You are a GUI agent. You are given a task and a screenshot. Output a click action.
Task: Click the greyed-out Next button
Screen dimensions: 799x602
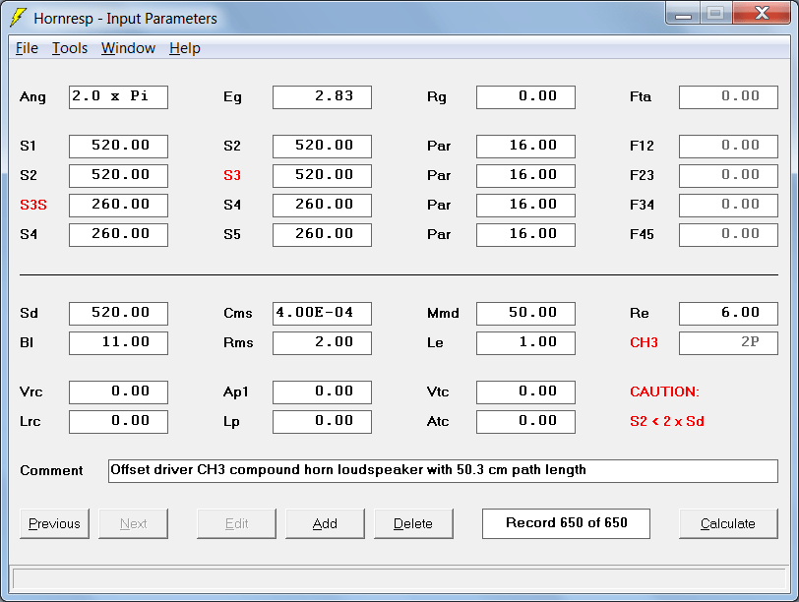[133, 523]
